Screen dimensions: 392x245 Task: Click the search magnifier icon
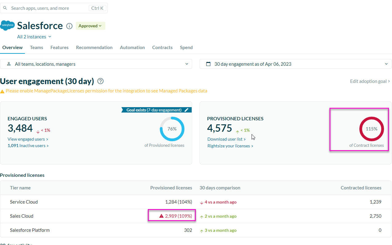pyautogui.click(x=5, y=8)
